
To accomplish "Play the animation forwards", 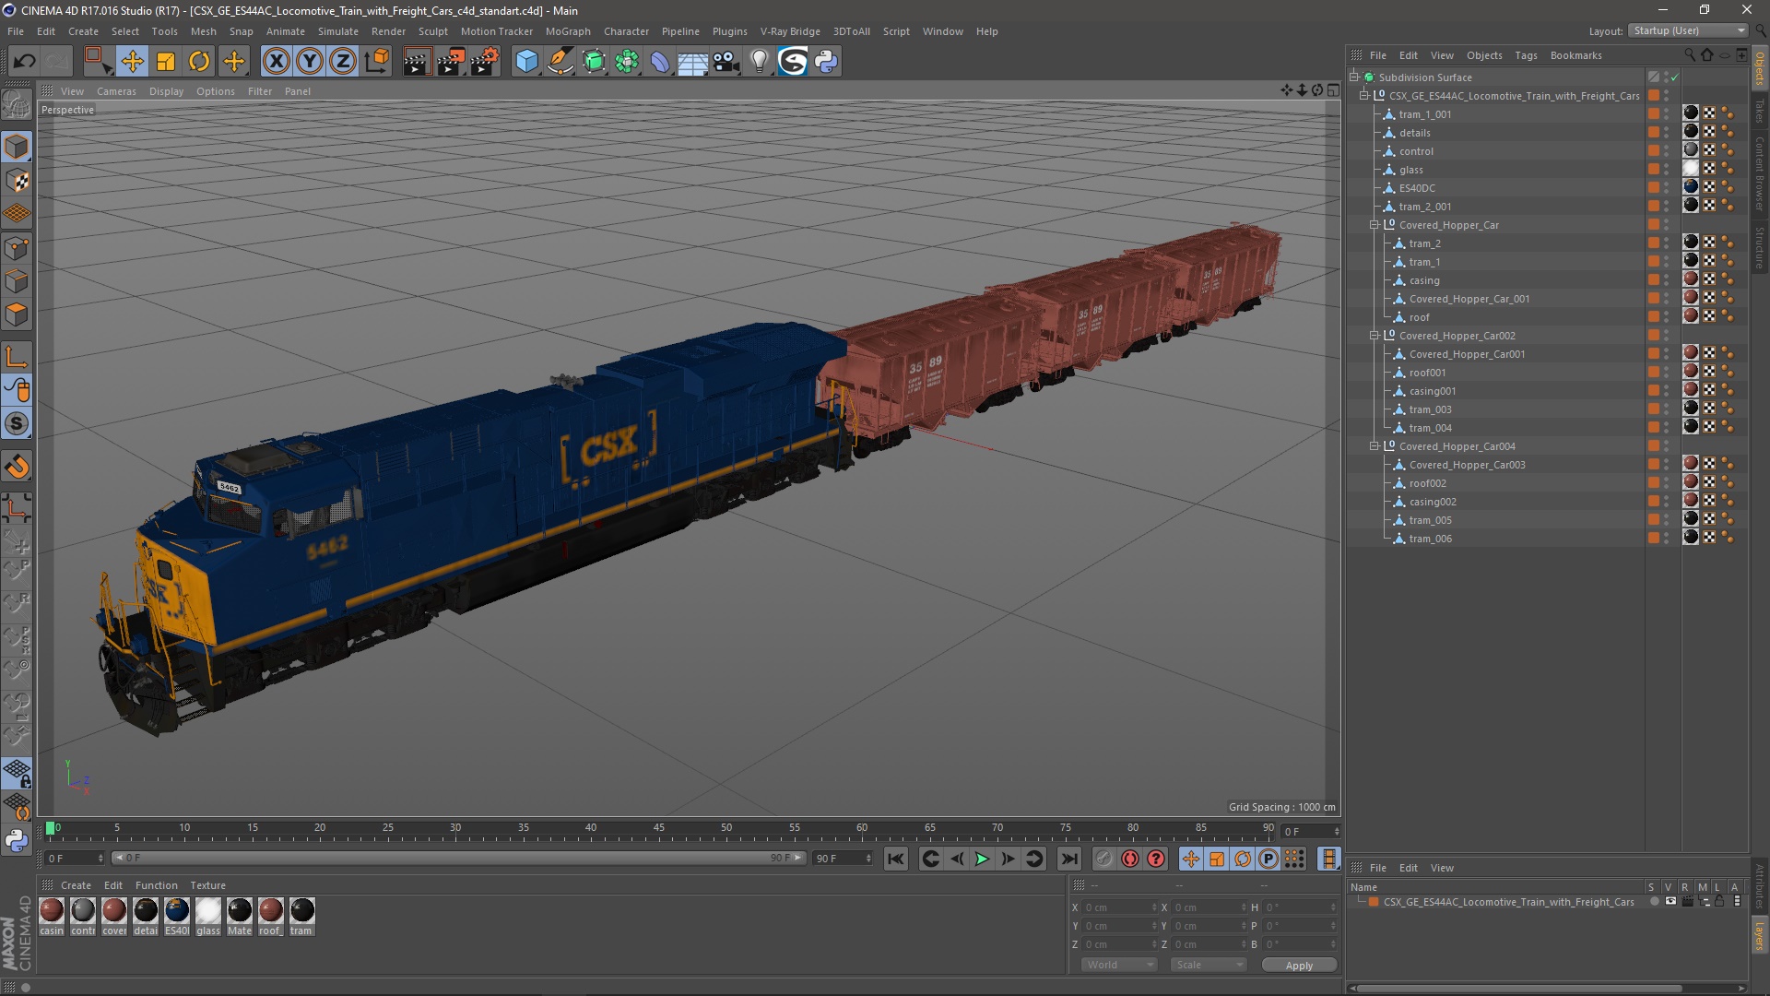I will (982, 859).
